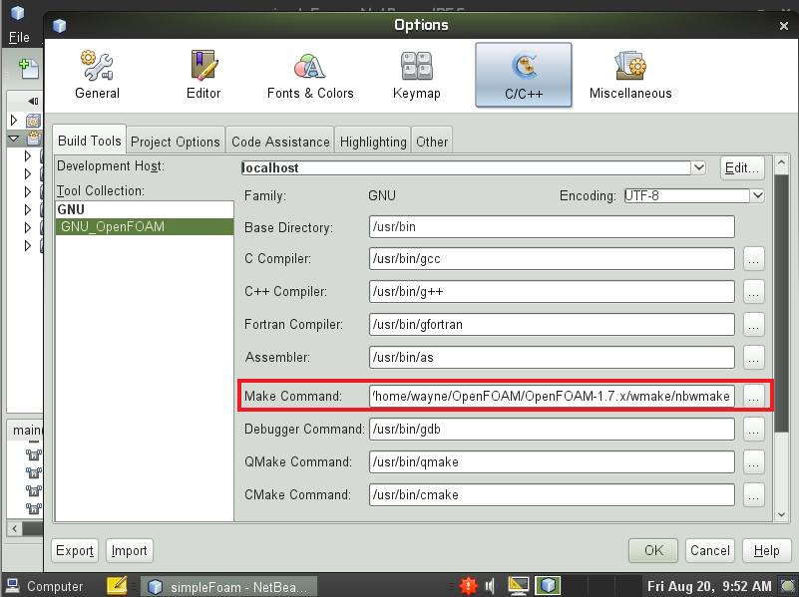Click the build tools vertical scrollbar
This screenshot has width=799, height=597.
pos(781,299)
